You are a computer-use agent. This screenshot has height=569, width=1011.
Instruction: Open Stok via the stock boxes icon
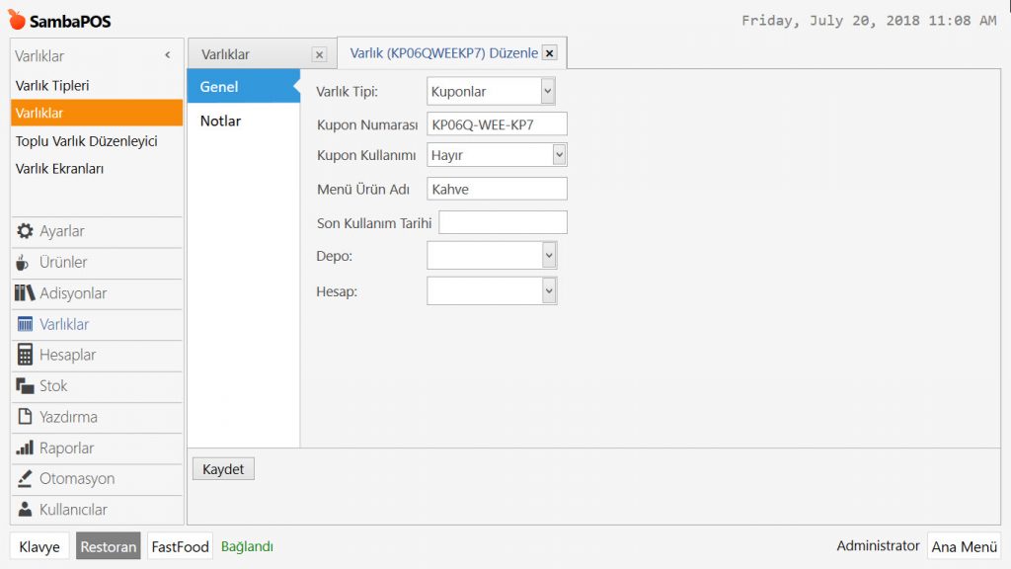[x=26, y=386]
